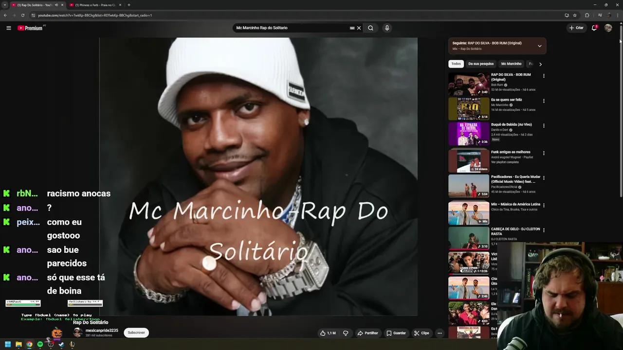Open Chrome three-dot menu
This screenshot has width=623, height=350.
point(618,15)
